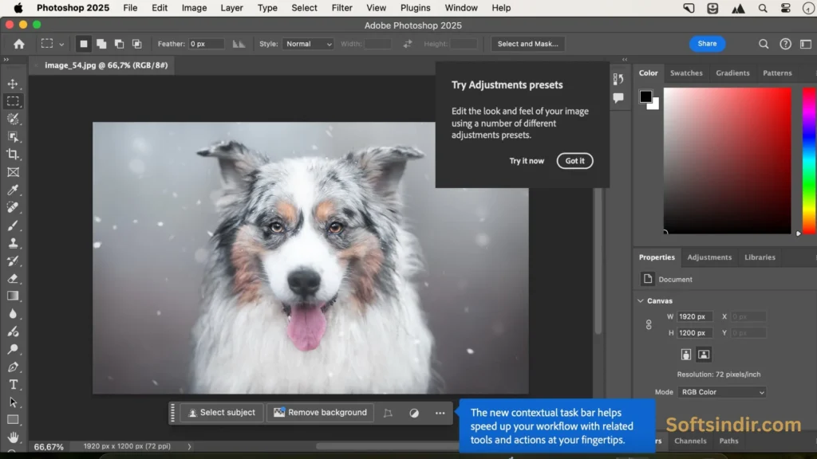Screen dimensions: 817x459
Task: Choose the Pen tool
Action: (x=13, y=367)
